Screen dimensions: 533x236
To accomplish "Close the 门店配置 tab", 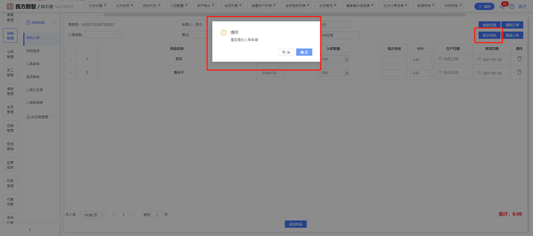I will [x=186, y=6].
